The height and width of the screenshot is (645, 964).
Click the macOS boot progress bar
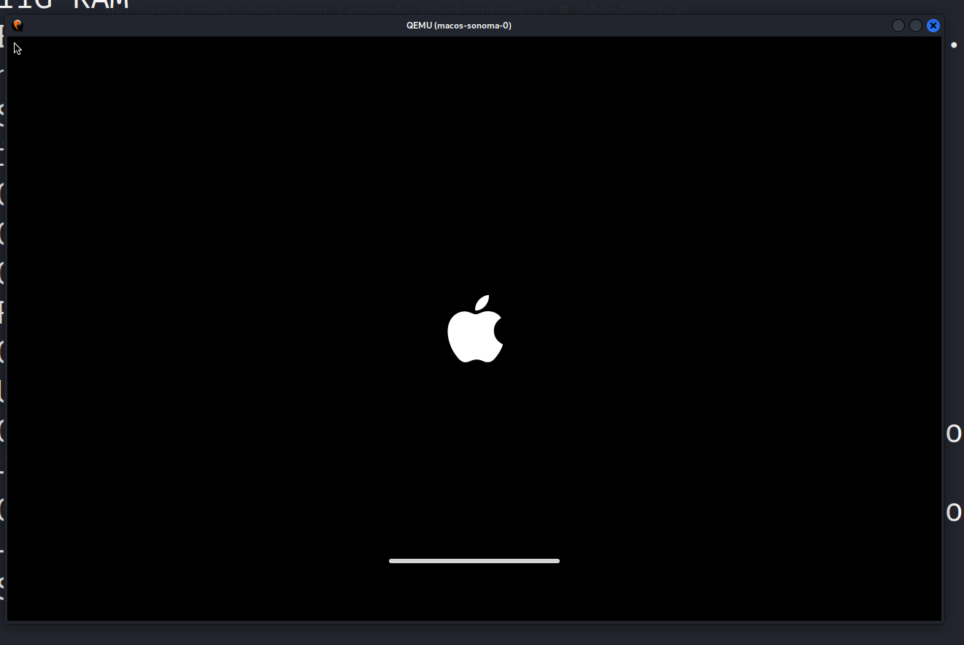tap(474, 561)
